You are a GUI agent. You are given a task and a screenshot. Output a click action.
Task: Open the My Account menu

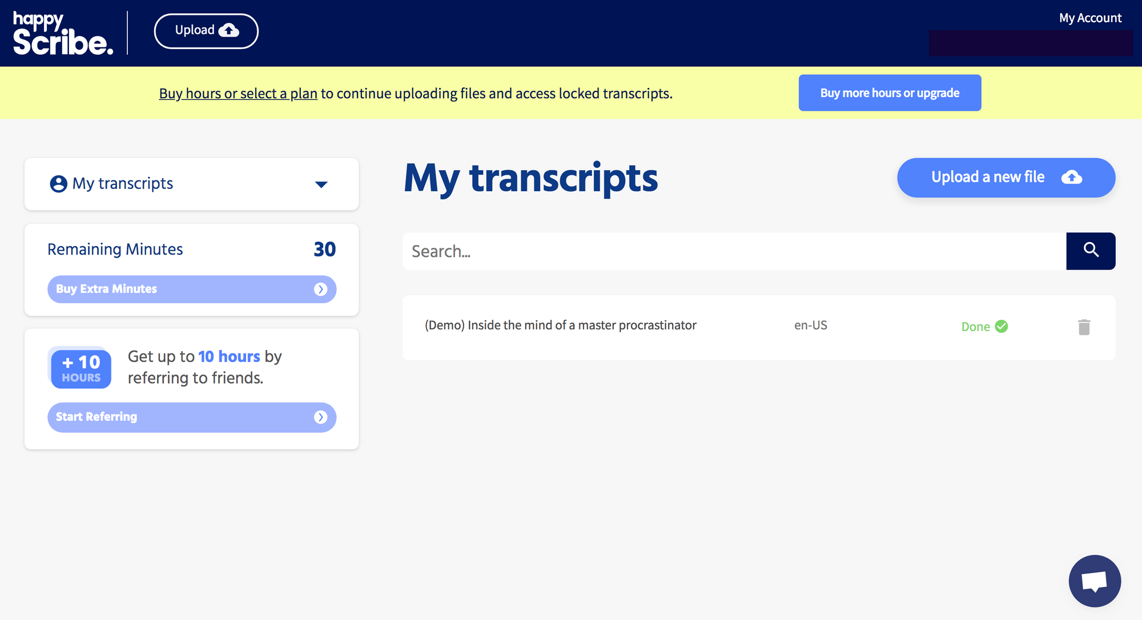[x=1089, y=18]
